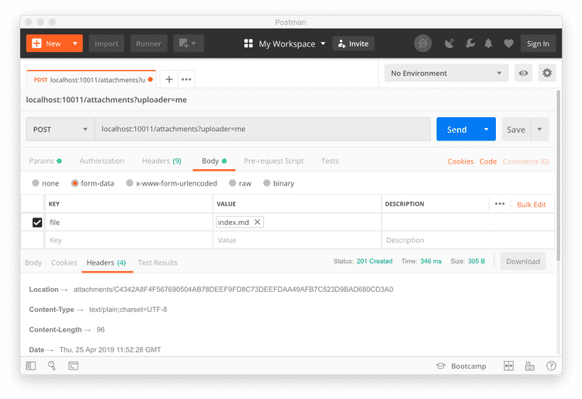Remove the index.md file value

(x=257, y=222)
